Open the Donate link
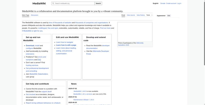This screenshot has height=105, width=205. pyautogui.click(x=163, y=4)
